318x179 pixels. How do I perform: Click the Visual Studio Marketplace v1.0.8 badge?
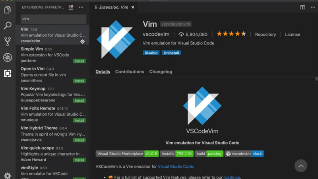point(127,154)
